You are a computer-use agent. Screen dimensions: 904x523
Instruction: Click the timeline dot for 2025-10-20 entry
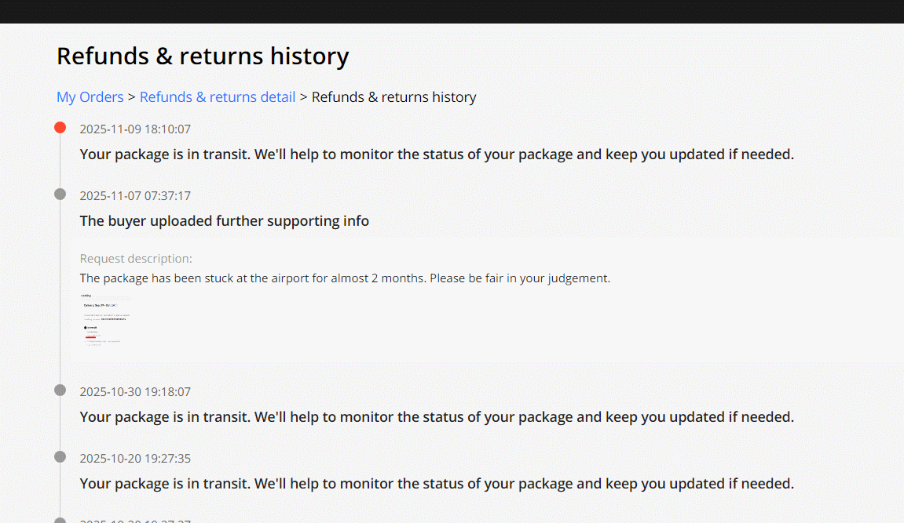[60, 456]
